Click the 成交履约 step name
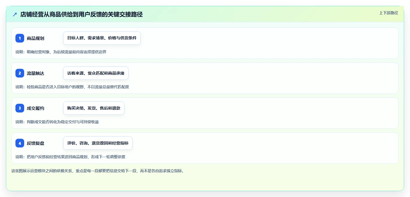This screenshot has height=197, width=410. click(36, 108)
